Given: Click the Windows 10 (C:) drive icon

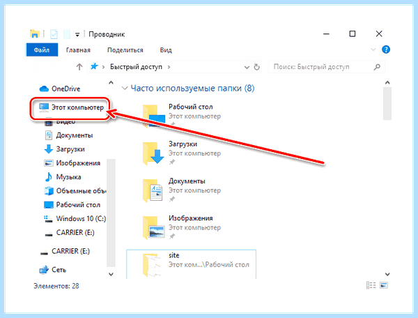Looking at the screenshot, I should 48,219.
